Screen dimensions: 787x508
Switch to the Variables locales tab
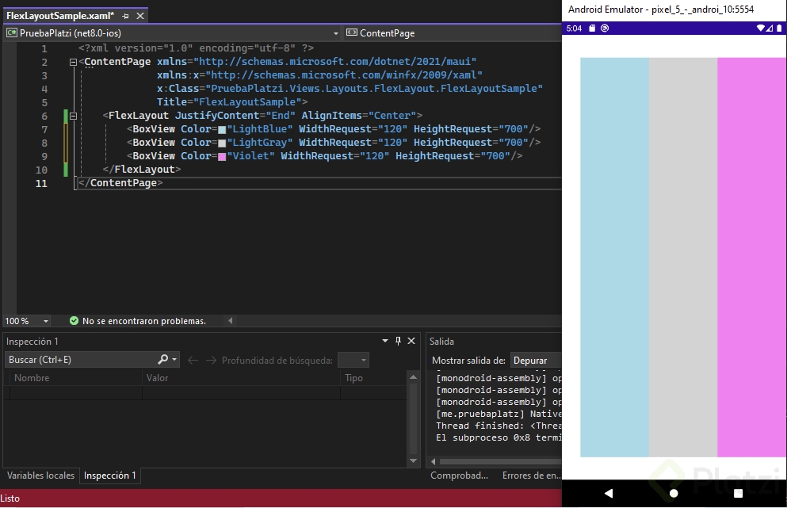pyautogui.click(x=40, y=476)
